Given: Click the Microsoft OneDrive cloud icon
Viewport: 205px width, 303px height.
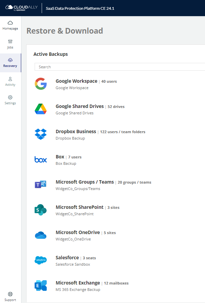Looking at the screenshot, I should (x=41, y=235).
